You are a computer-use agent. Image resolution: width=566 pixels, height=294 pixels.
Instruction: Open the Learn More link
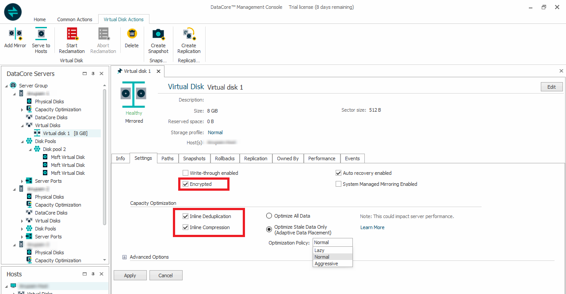tap(372, 227)
